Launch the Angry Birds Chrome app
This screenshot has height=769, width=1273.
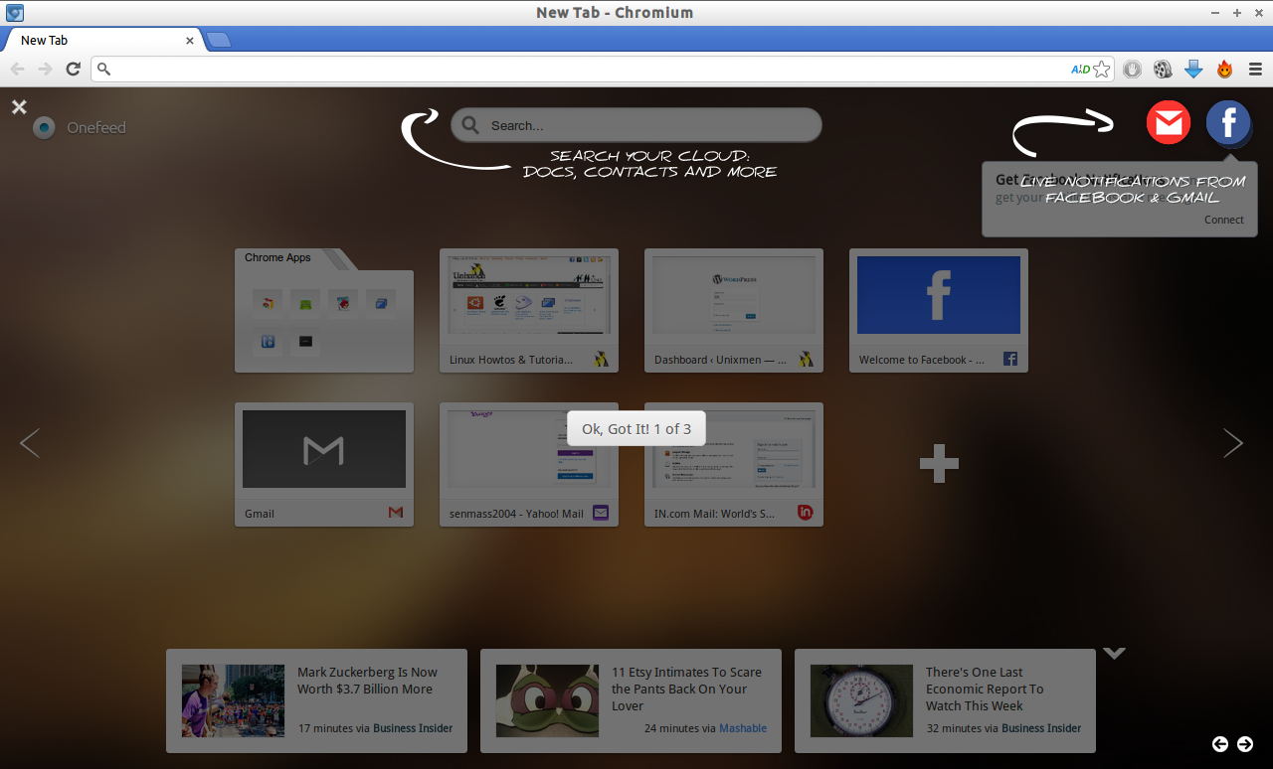coord(343,303)
